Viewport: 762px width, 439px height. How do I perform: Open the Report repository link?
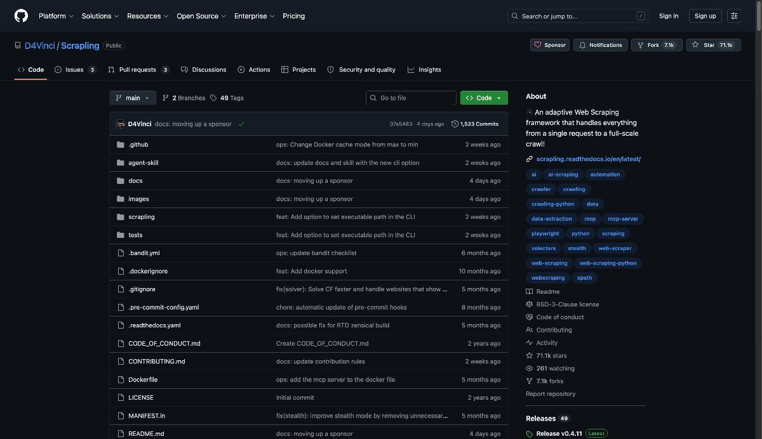(551, 394)
